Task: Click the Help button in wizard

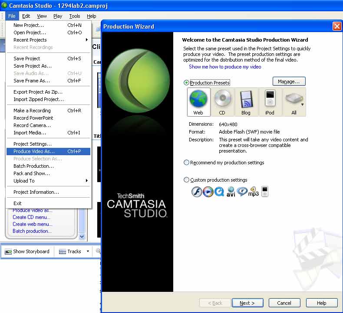Action: (x=322, y=303)
